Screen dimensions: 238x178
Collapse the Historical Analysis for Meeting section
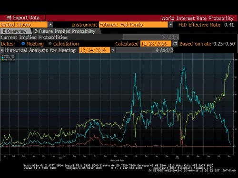point(2,50)
